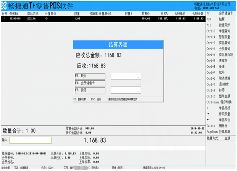
Task: Choose F4 会员储值卡 payment option
Action: (90, 83)
